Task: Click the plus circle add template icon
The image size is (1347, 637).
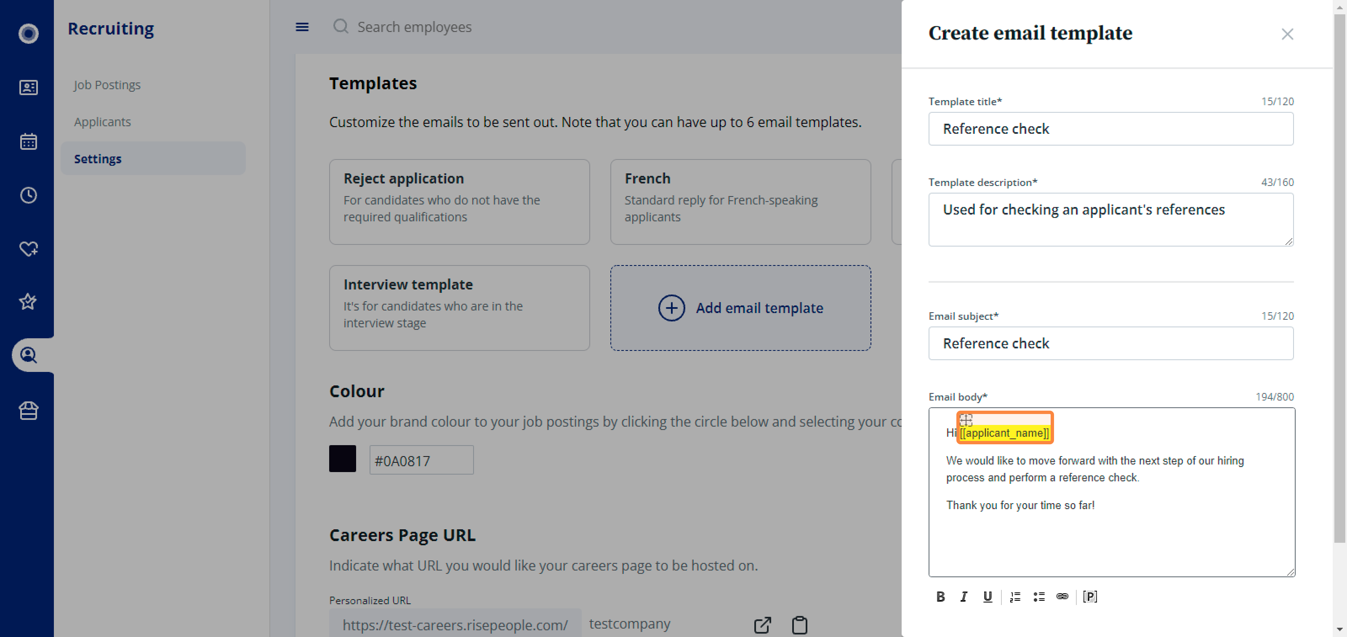Action: tap(671, 308)
